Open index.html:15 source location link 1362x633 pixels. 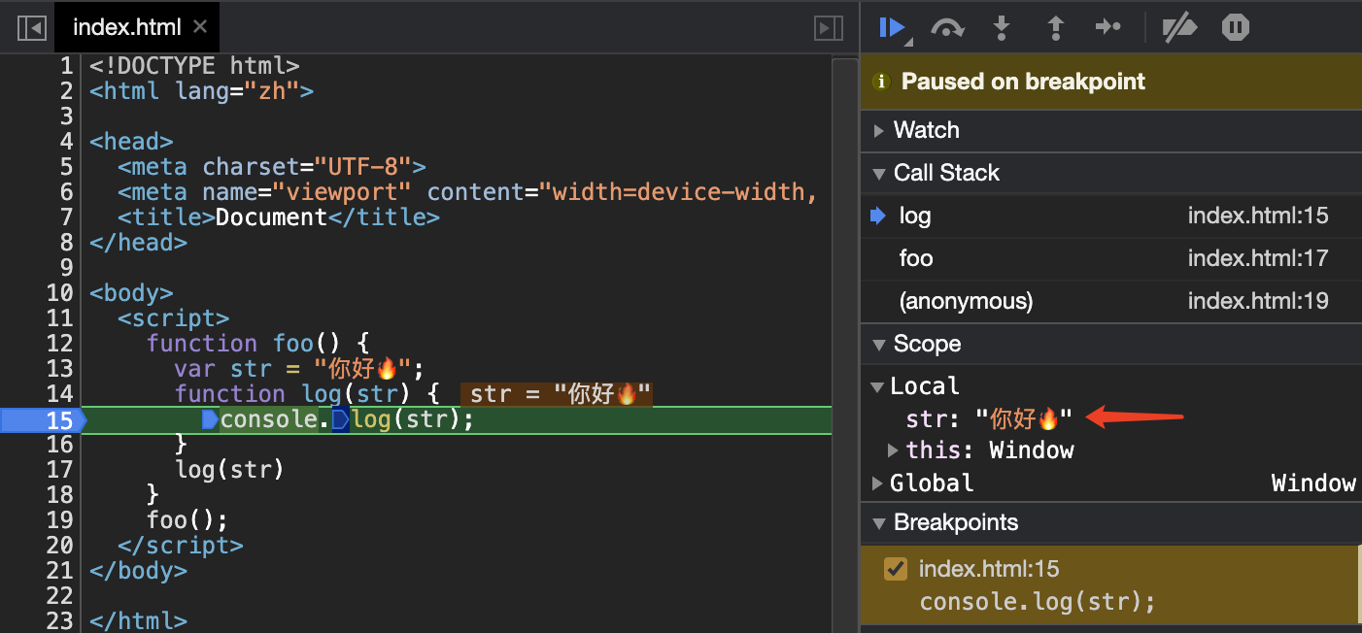pyautogui.click(x=1258, y=216)
